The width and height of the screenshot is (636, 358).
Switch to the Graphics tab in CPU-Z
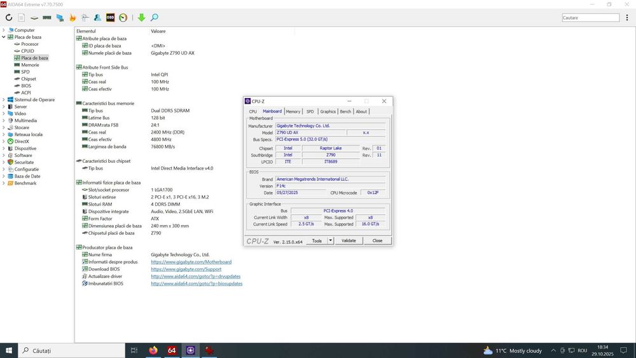coord(328,111)
